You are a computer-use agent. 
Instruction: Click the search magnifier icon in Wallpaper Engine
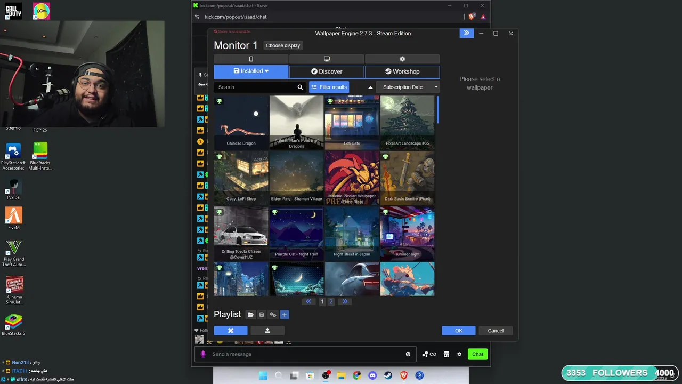click(x=300, y=87)
